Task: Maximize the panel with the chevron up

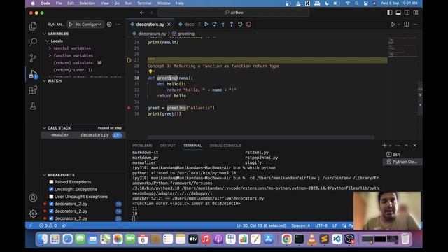Action: pos(406,145)
